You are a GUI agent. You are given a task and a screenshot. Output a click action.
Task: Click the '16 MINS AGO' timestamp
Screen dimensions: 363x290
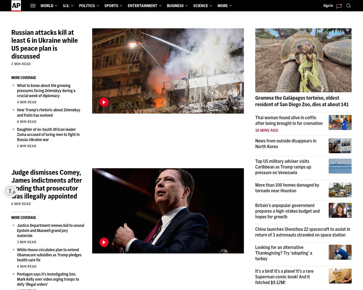(x=267, y=130)
